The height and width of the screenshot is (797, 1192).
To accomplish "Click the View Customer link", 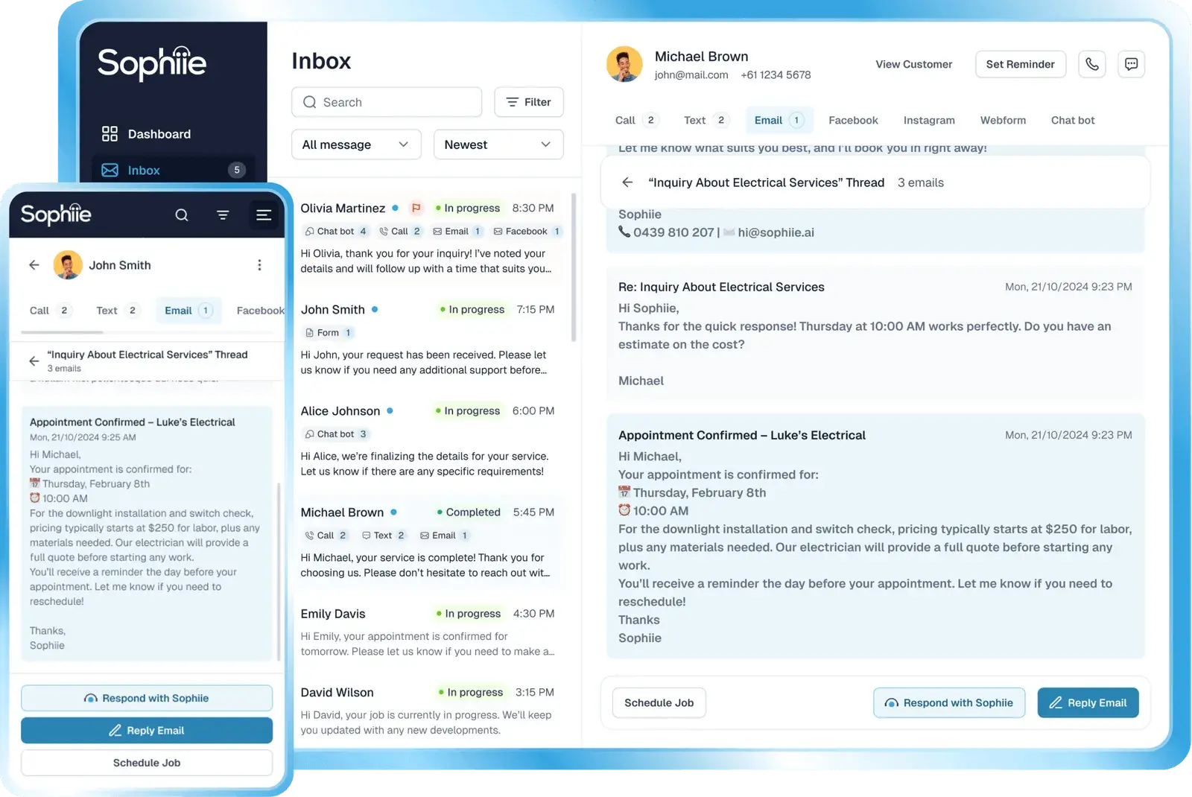I will click(x=913, y=64).
